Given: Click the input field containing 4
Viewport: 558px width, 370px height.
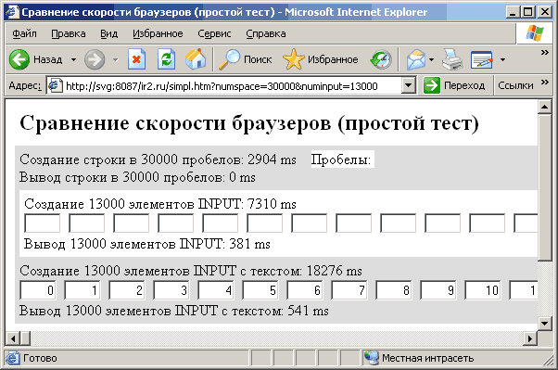Looking at the screenshot, I should point(216,290).
